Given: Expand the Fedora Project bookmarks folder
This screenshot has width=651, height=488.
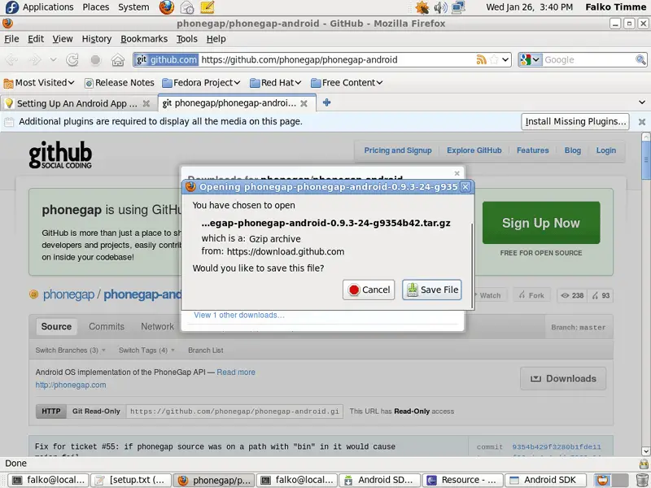Looking at the screenshot, I should [201, 83].
